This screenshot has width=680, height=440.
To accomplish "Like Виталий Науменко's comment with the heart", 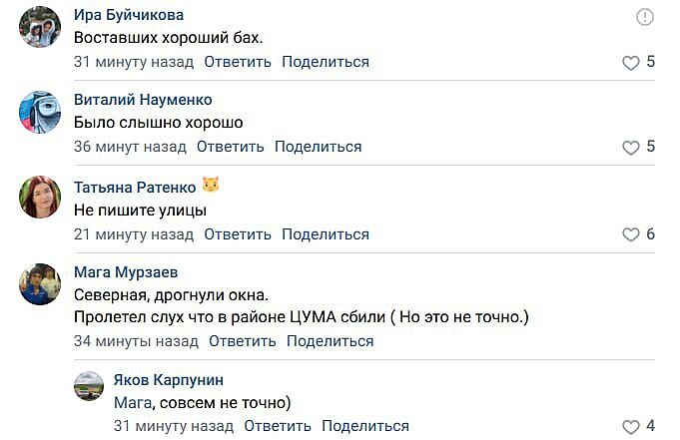I will (630, 148).
